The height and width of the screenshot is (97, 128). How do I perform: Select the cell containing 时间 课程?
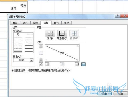14,7
